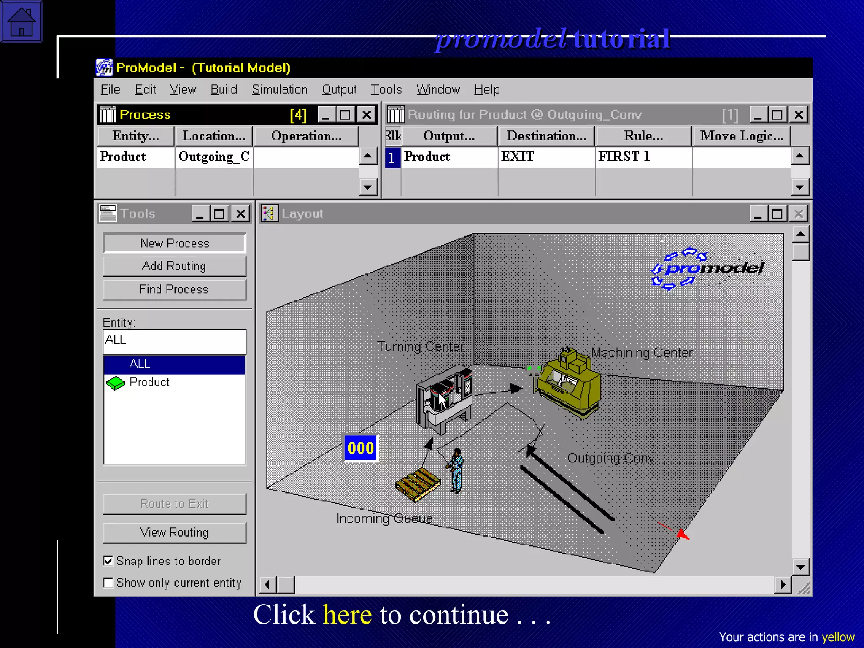The width and height of the screenshot is (864, 648).
Task: Click the Layout window icon
Action: click(269, 213)
